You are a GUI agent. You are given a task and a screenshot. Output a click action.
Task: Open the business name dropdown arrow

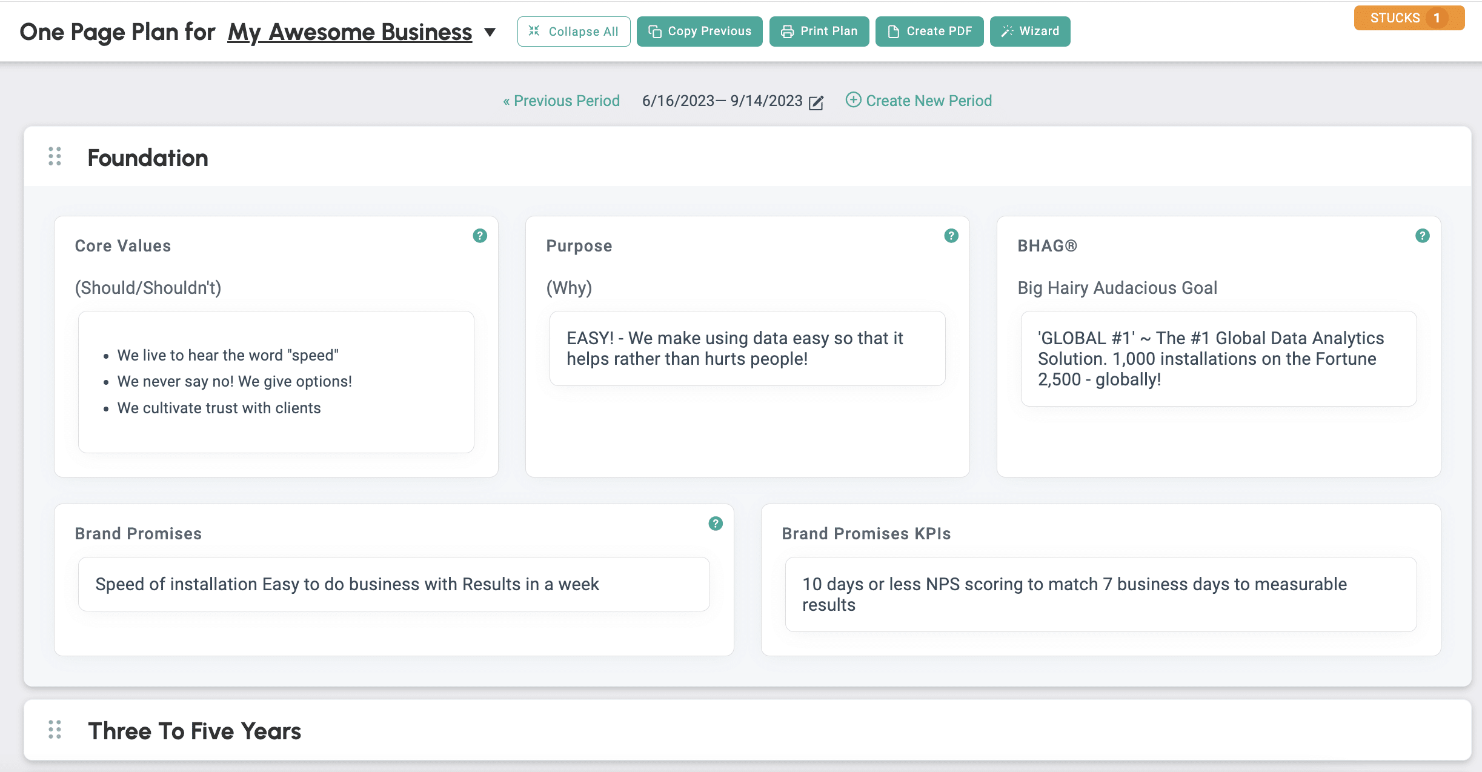point(490,32)
